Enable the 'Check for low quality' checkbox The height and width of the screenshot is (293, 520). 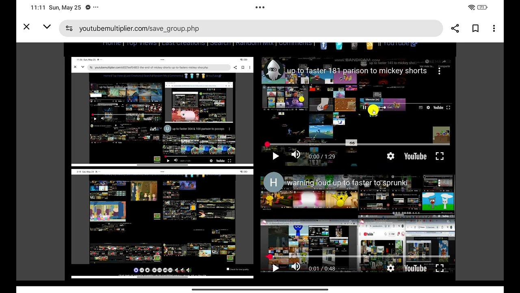(228, 269)
